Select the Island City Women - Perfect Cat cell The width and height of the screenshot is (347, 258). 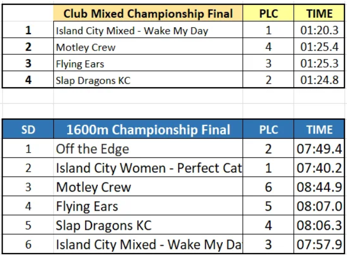(x=148, y=168)
